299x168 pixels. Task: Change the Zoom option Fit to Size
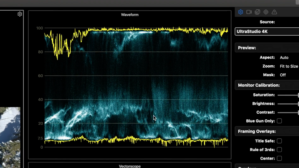pos(289,66)
